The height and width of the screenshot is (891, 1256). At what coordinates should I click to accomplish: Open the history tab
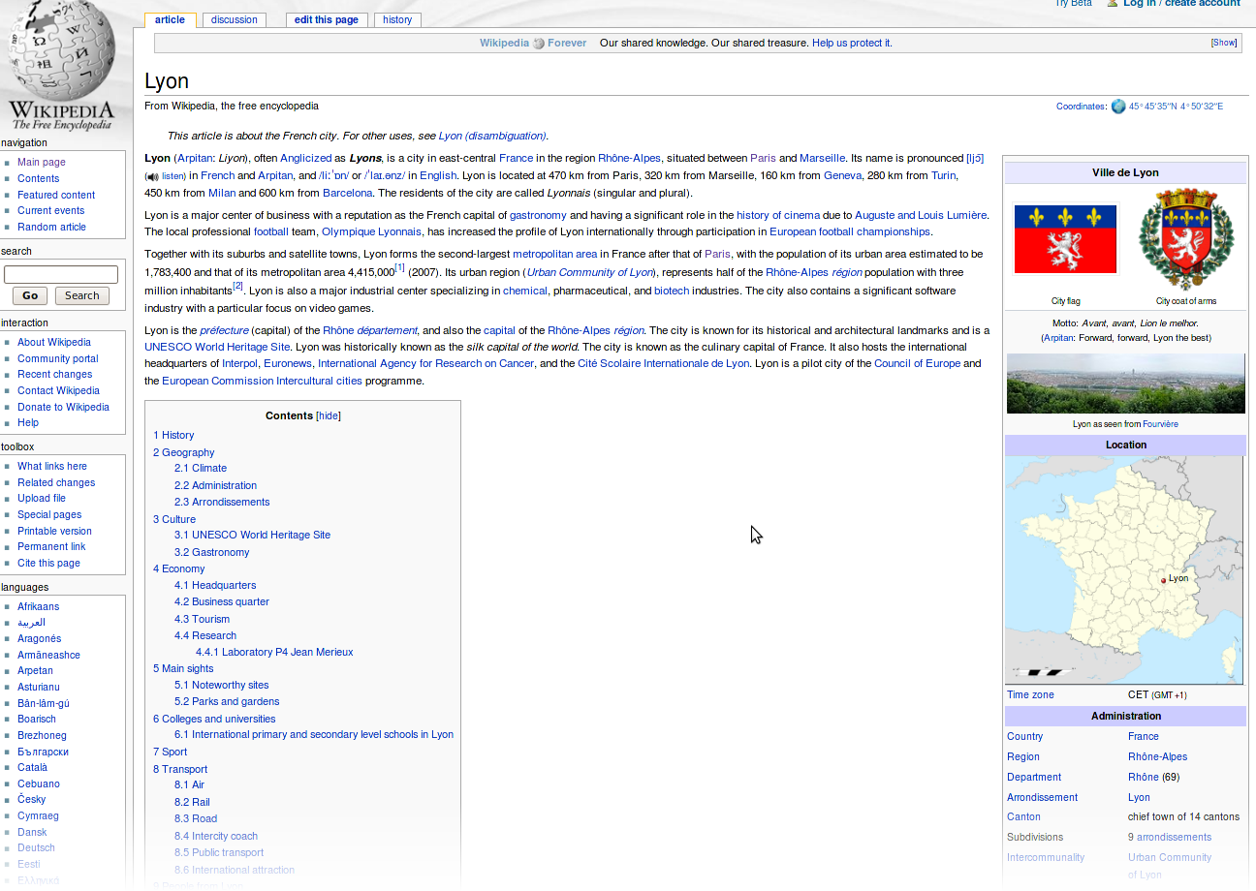pos(397,19)
